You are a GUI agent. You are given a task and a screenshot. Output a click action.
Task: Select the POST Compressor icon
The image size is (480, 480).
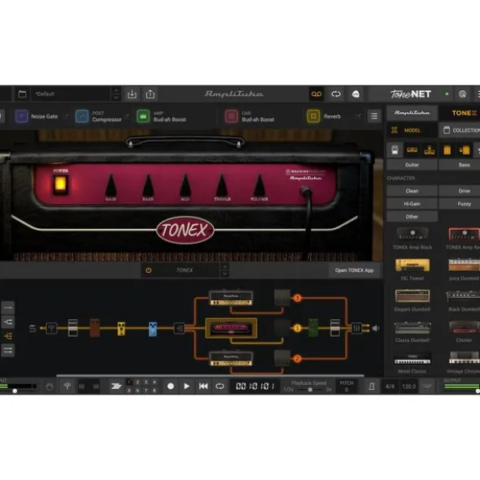pos(82,116)
